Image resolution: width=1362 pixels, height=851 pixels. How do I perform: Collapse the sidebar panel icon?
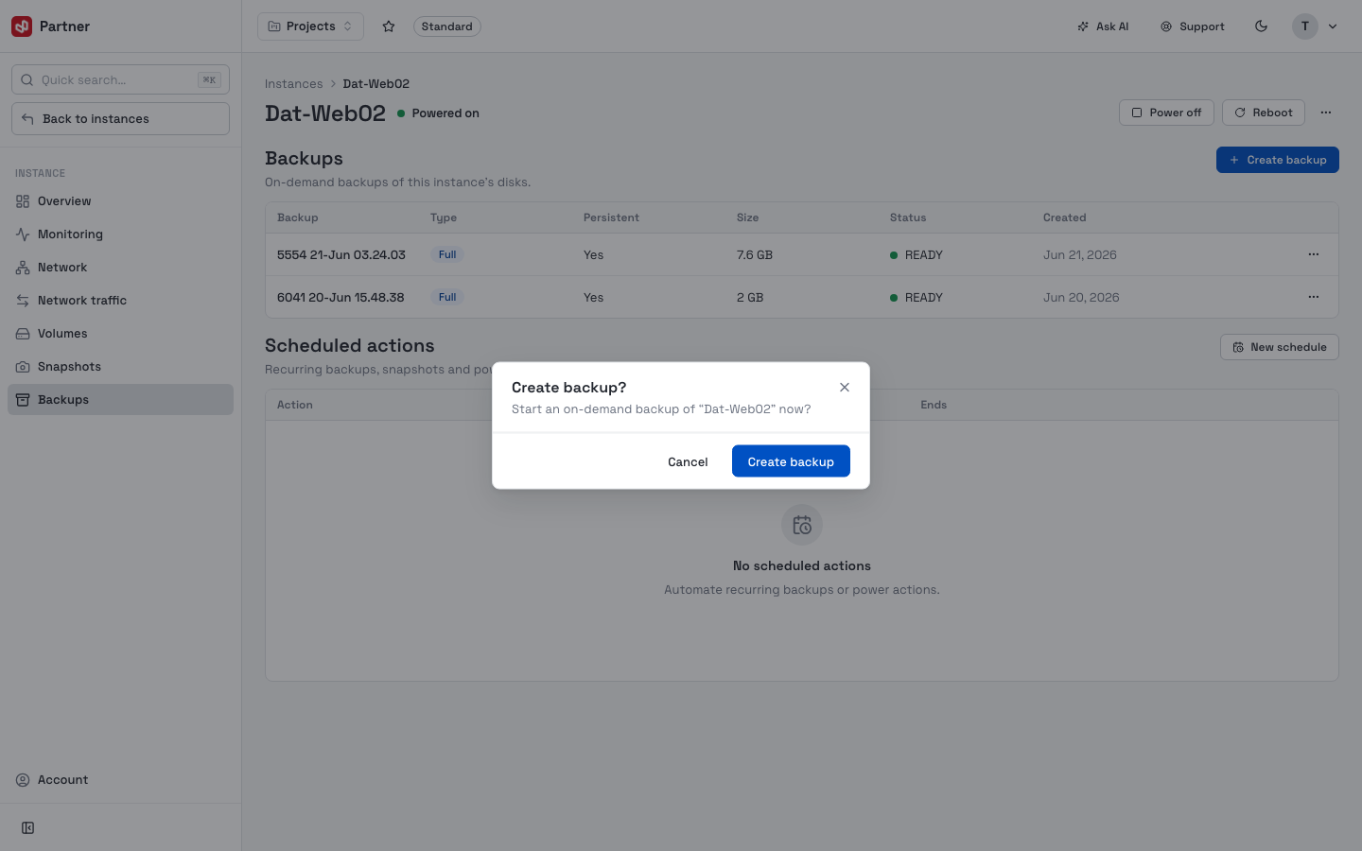[28, 828]
